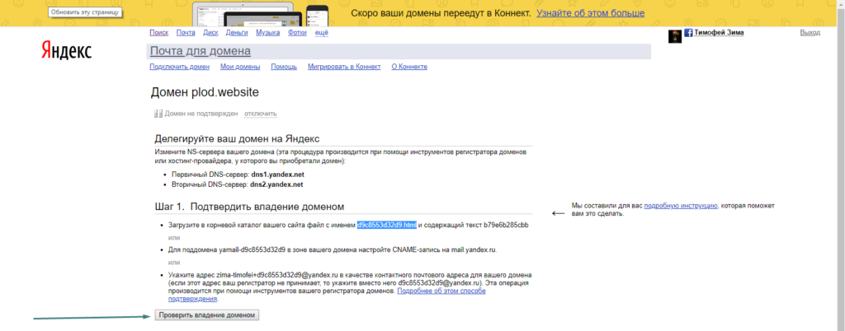Screen dimensions: 845x331
Task: Open Почта для домена heading link
Action: coord(200,51)
